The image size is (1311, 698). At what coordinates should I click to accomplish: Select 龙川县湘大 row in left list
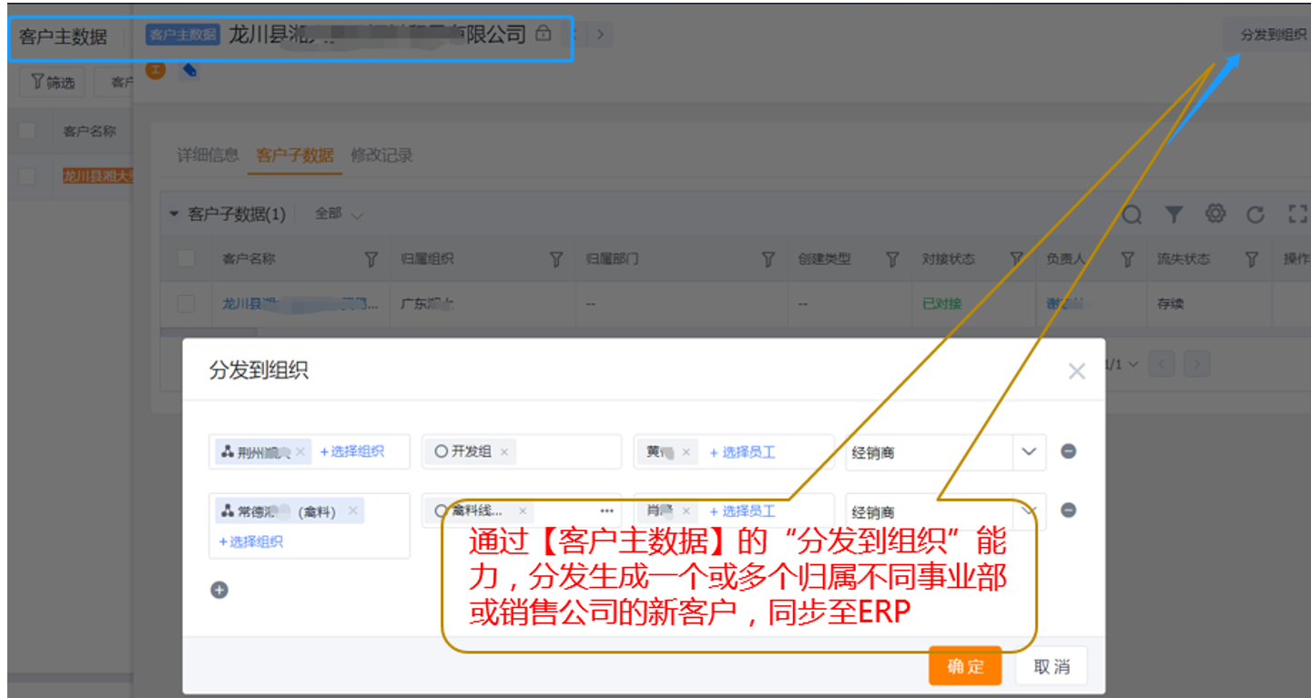tap(97, 177)
